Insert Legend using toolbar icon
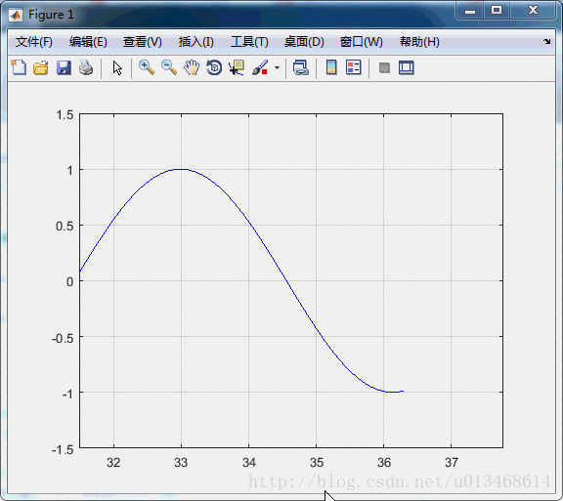Viewport: 563px width, 501px height. click(x=354, y=67)
